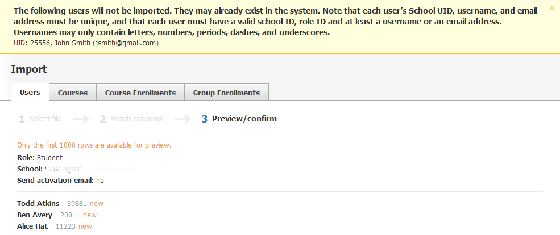Open the Courses tab
560x235 pixels.
pos(73,93)
